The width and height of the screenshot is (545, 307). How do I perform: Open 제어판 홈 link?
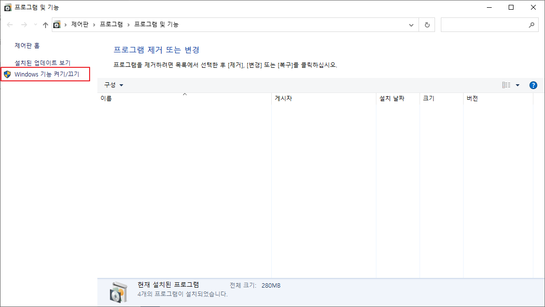click(x=27, y=46)
